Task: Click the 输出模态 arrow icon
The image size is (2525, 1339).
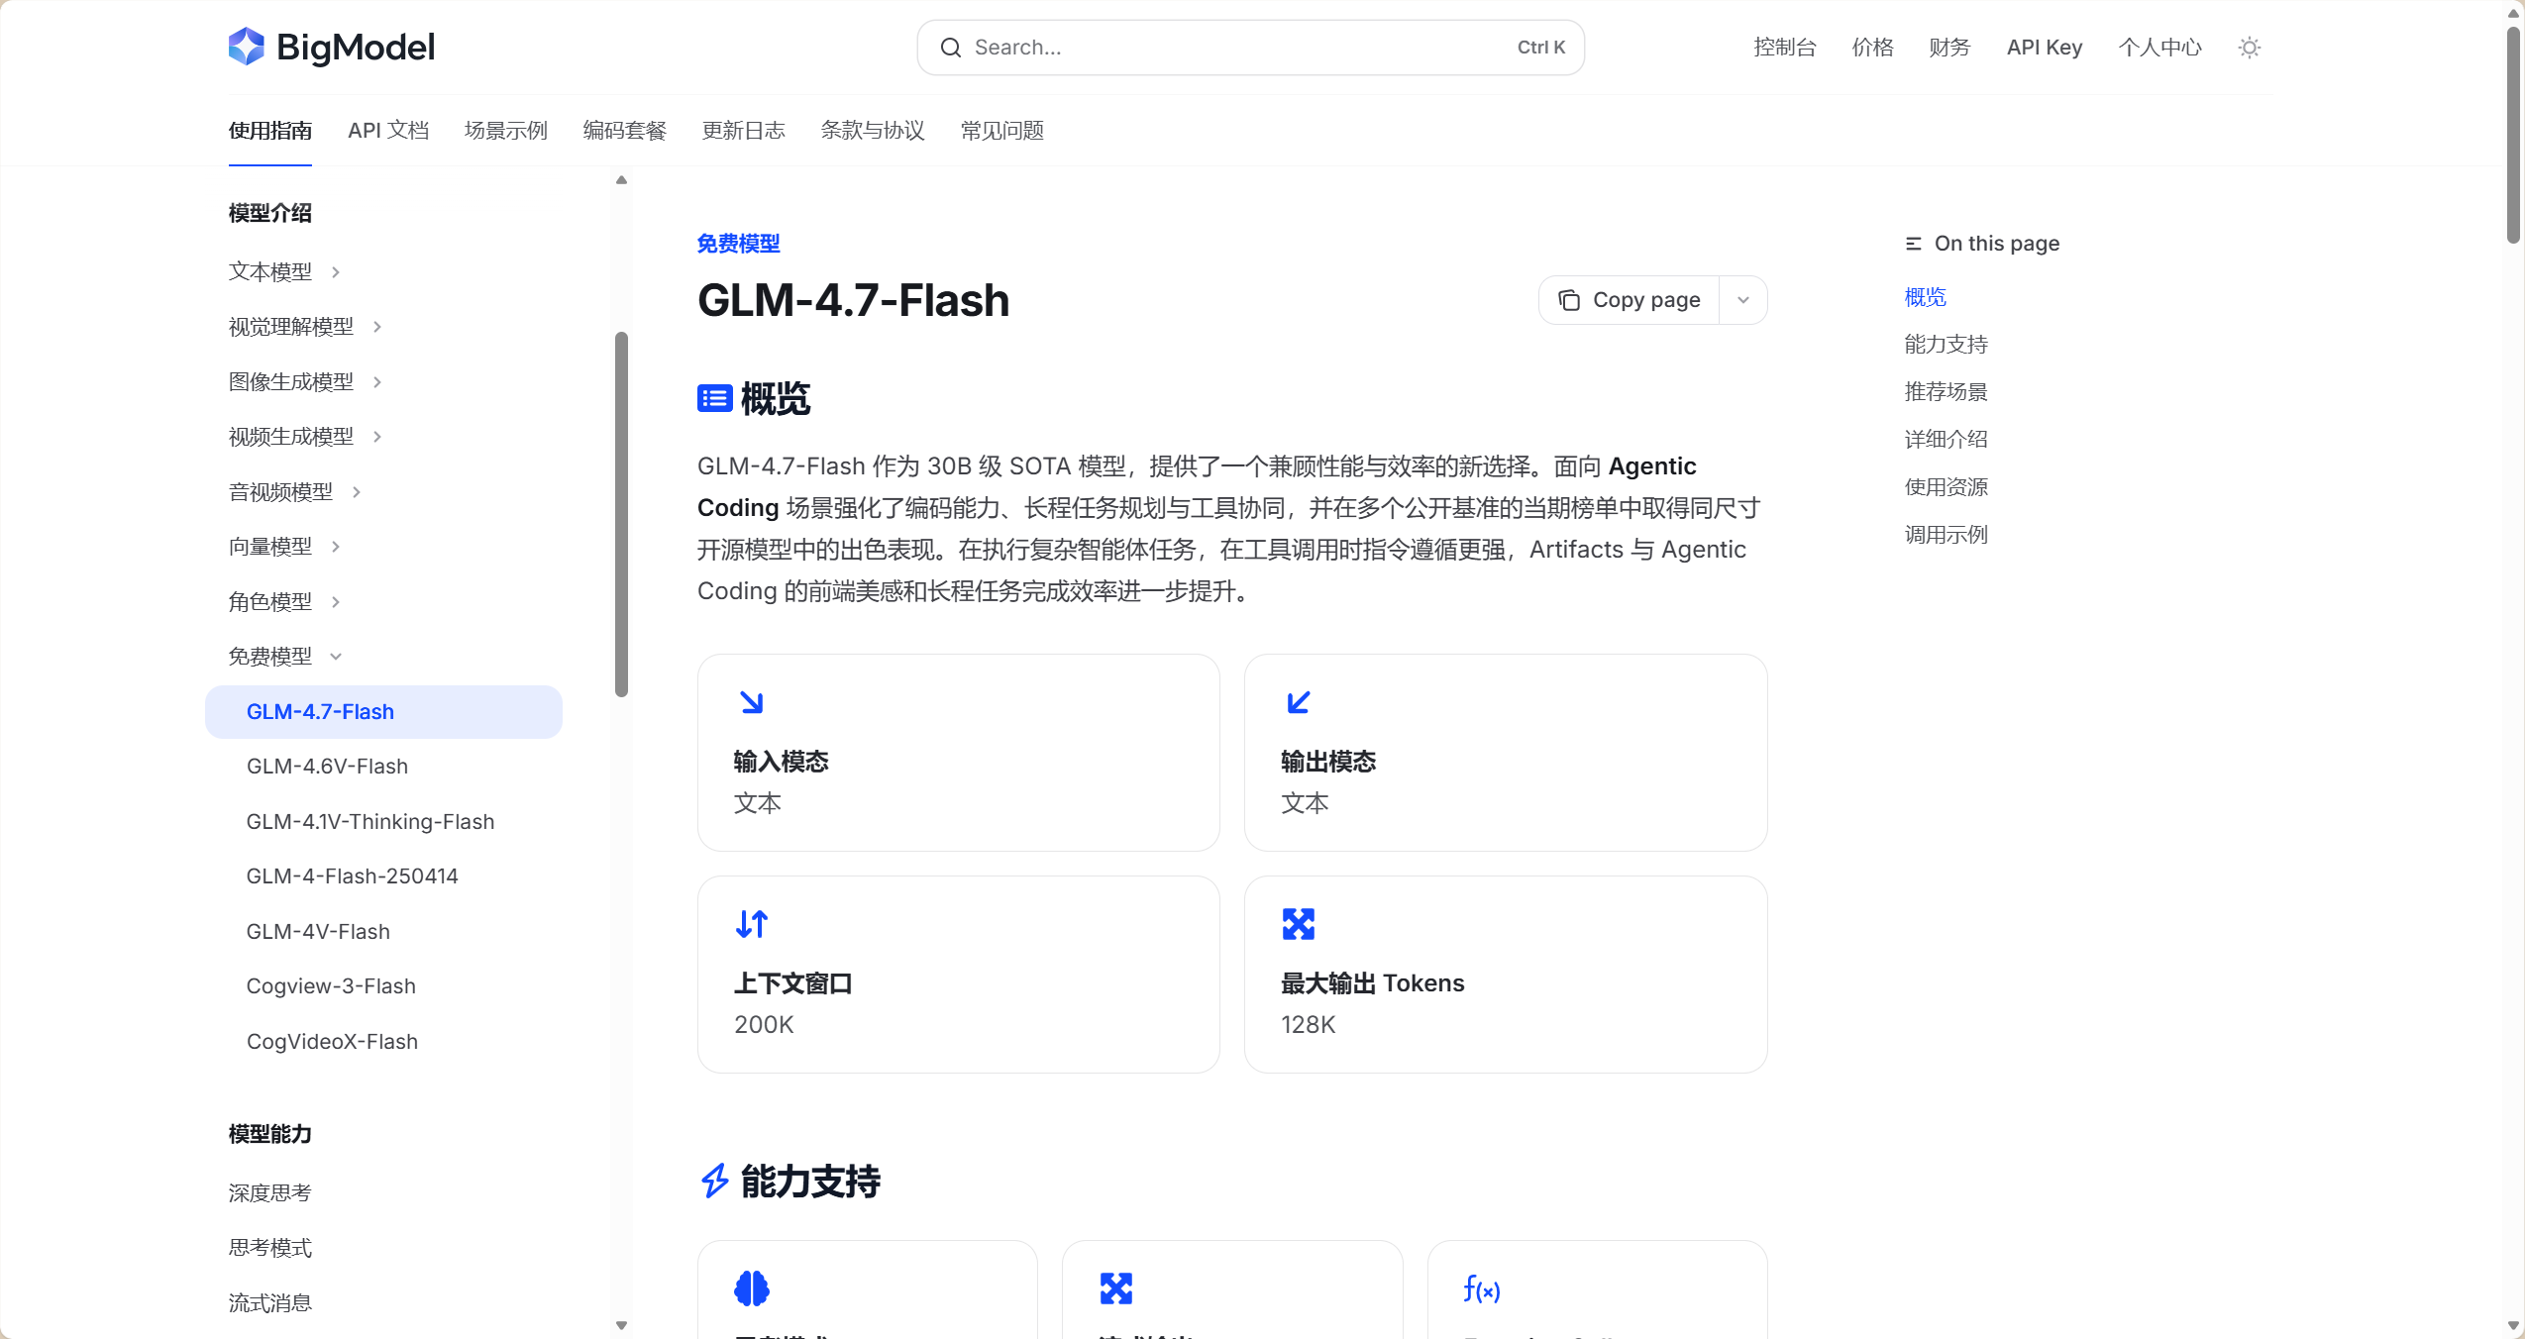Action: pos(1299,702)
